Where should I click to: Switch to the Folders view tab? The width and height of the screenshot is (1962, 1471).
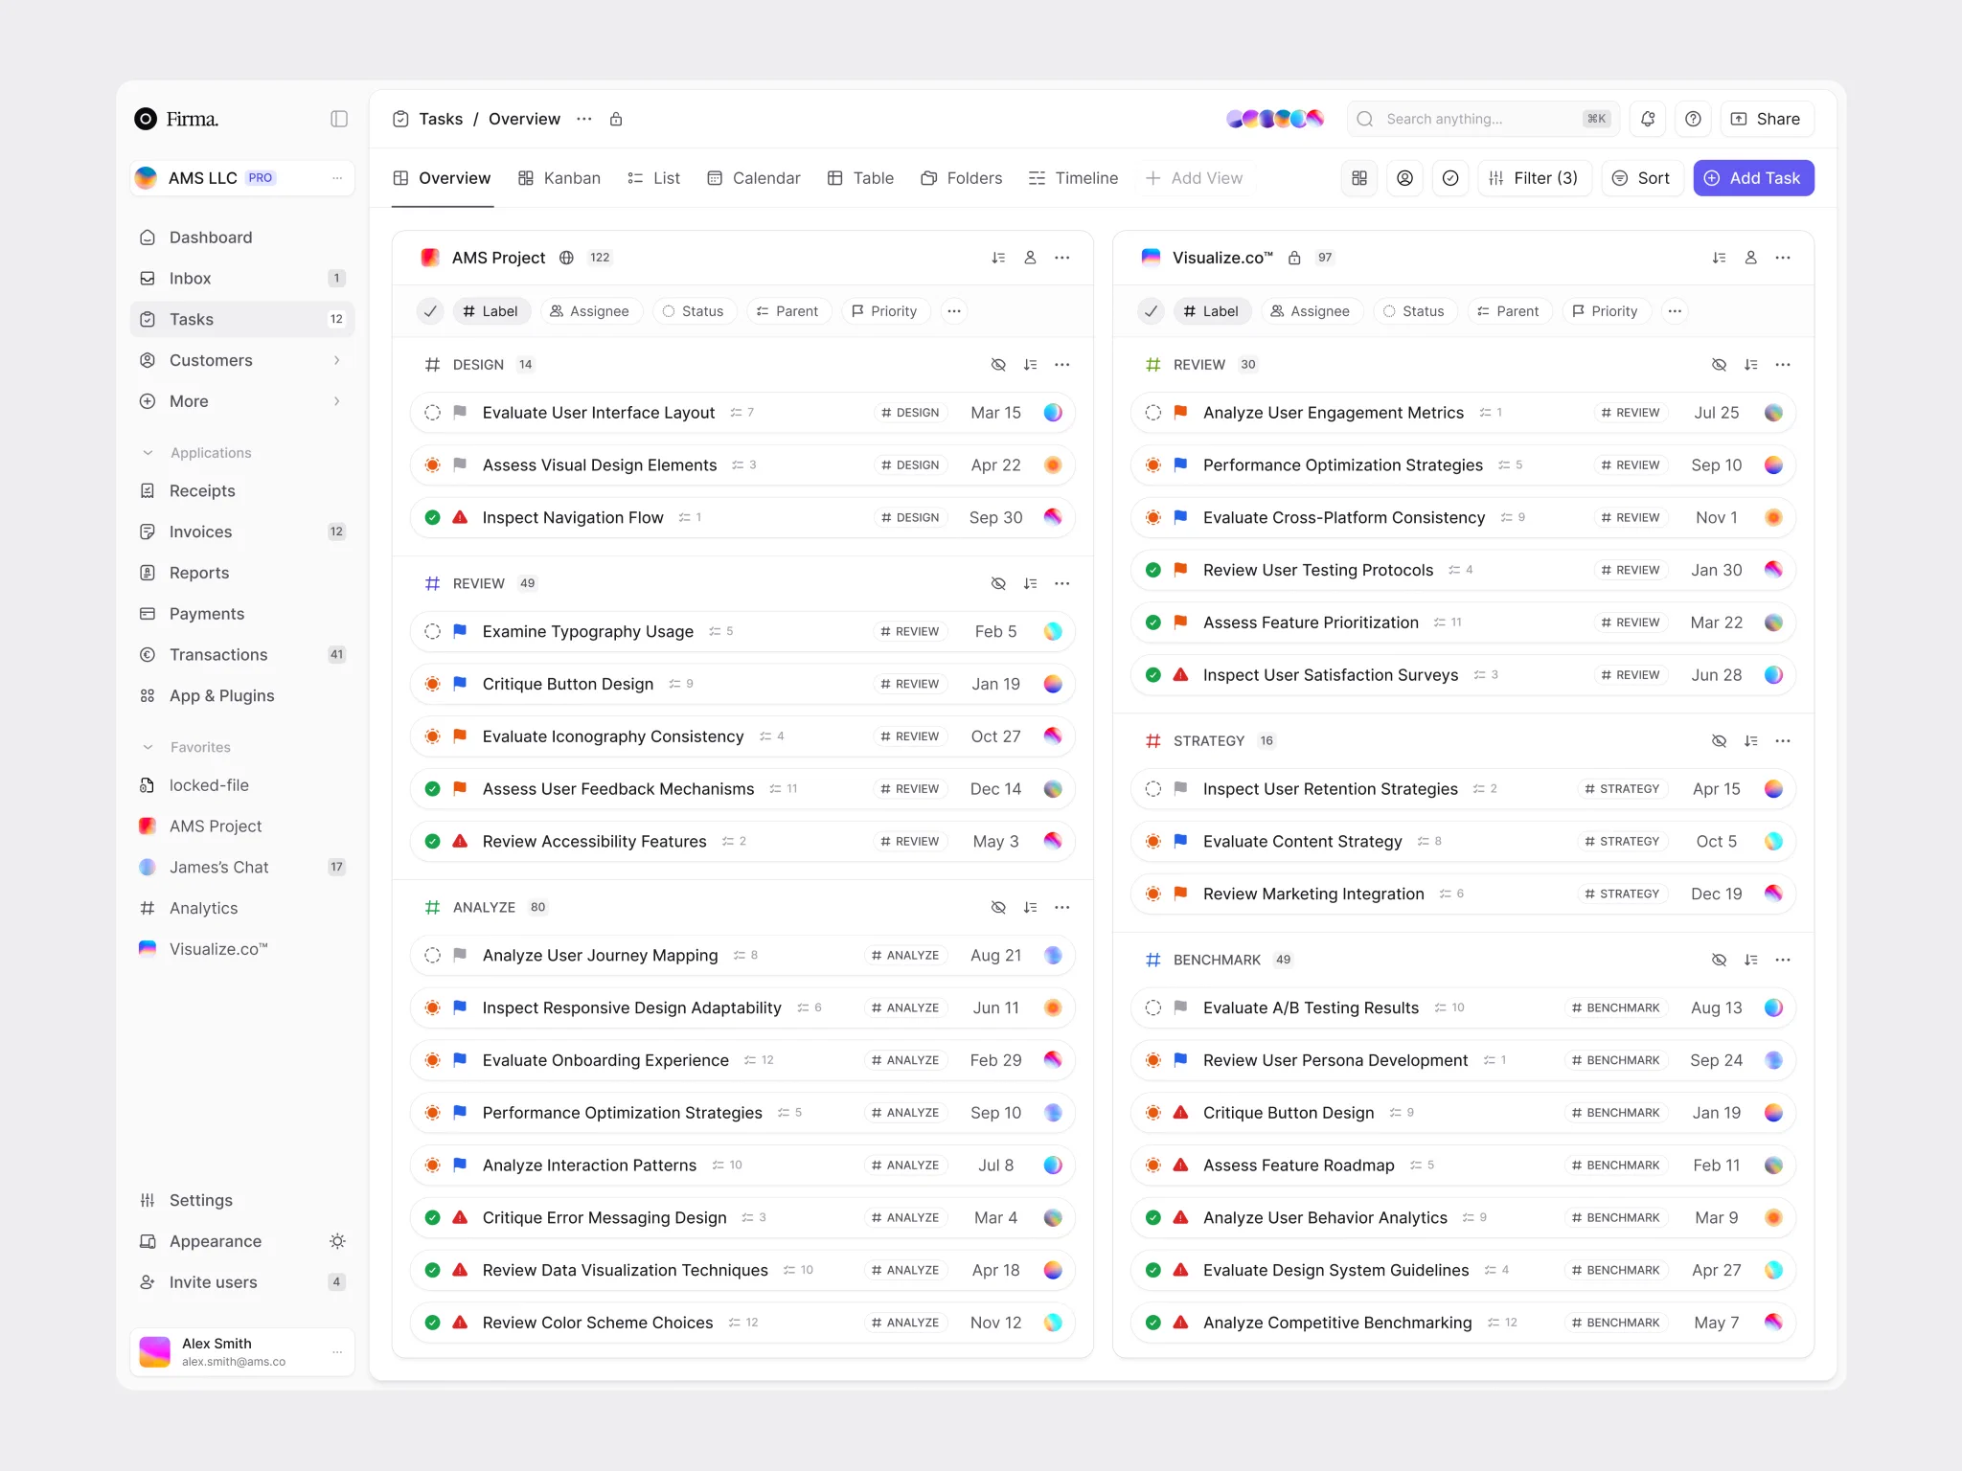pyautogui.click(x=962, y=178)
